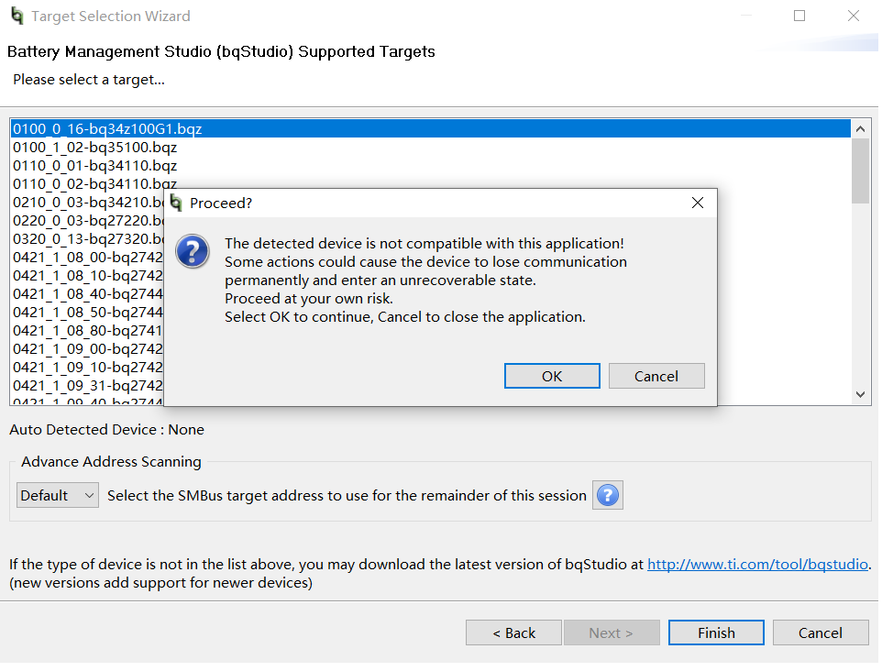Click the Auto Detected Device: None label
Screen dimensions: 882x671
pos(107,430)
